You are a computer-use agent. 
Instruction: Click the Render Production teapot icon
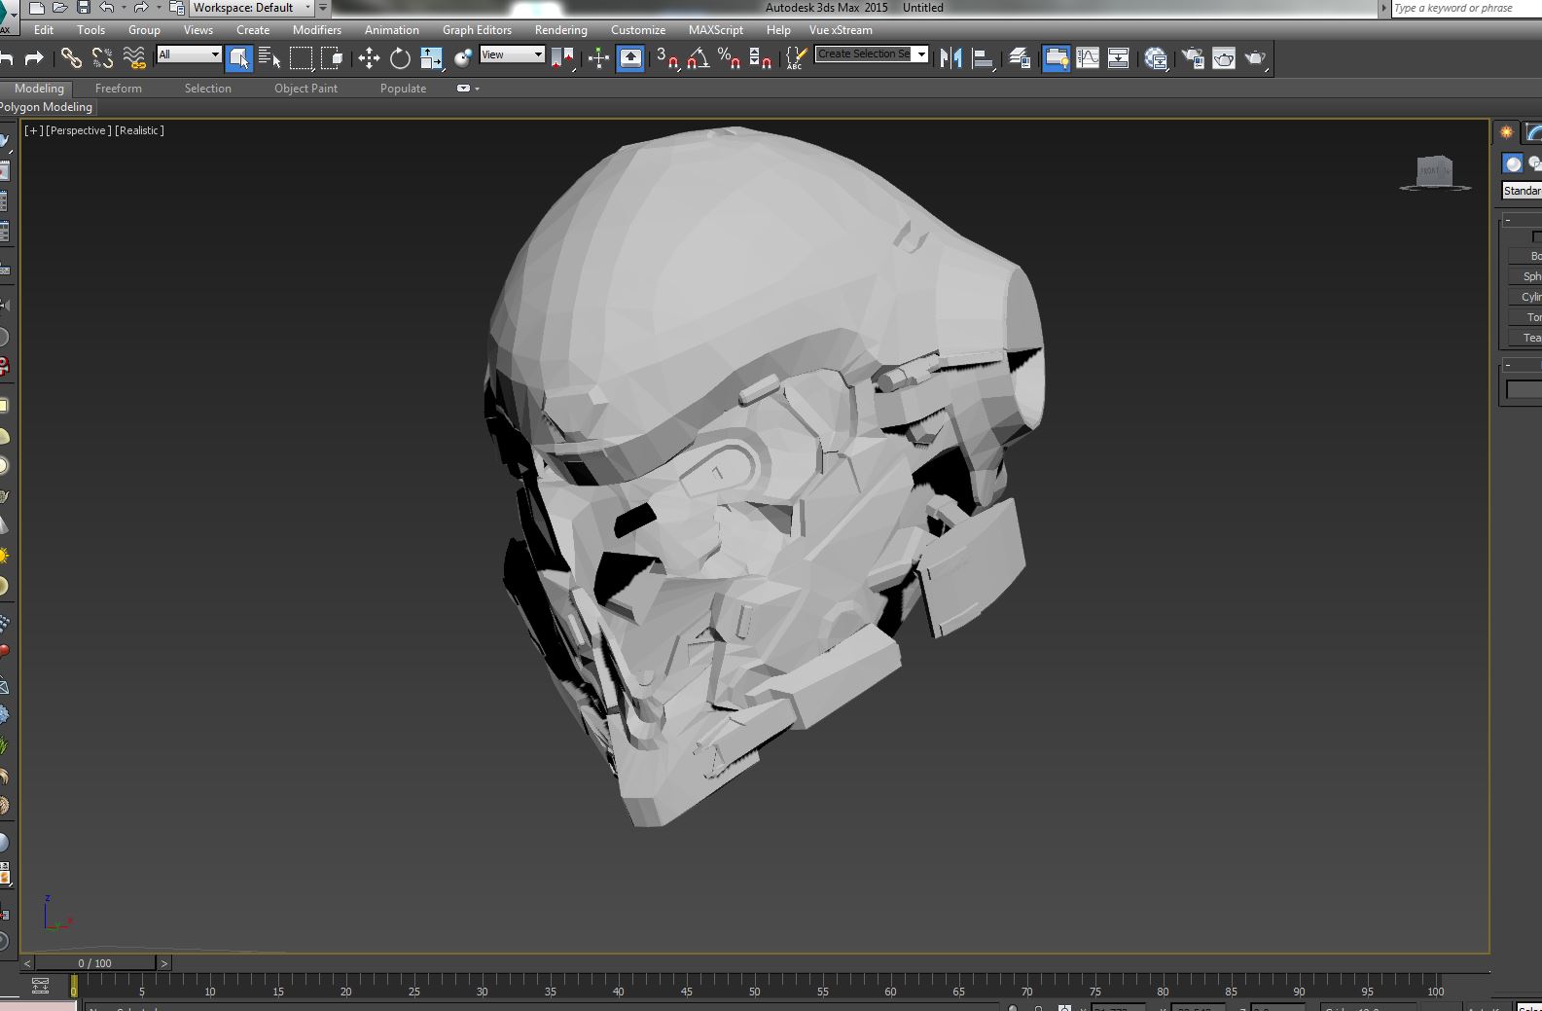coord(1255,58)
